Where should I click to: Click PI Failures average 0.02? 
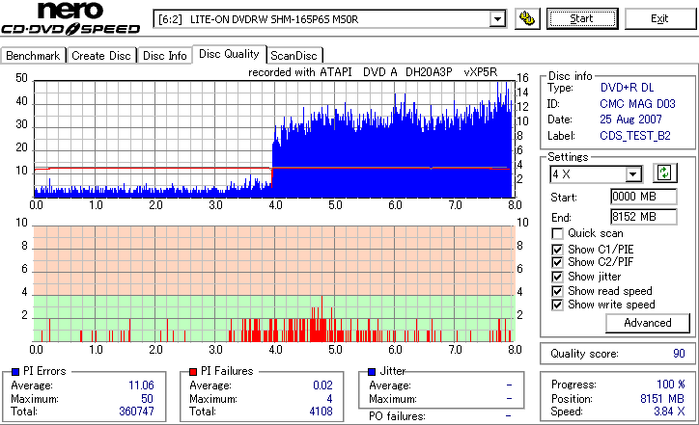(x=322, y=385)
